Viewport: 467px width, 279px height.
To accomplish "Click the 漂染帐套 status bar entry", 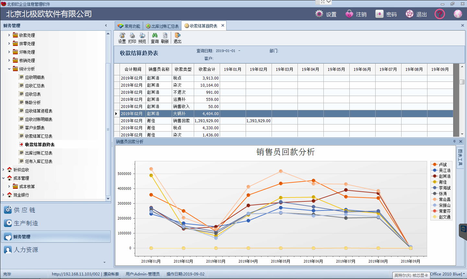I will coord(111,274).
